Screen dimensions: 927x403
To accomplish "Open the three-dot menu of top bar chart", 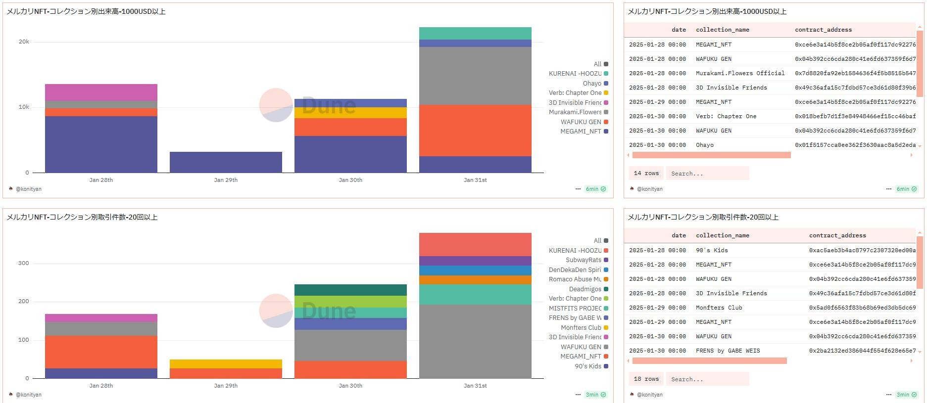I will (578, 189).
